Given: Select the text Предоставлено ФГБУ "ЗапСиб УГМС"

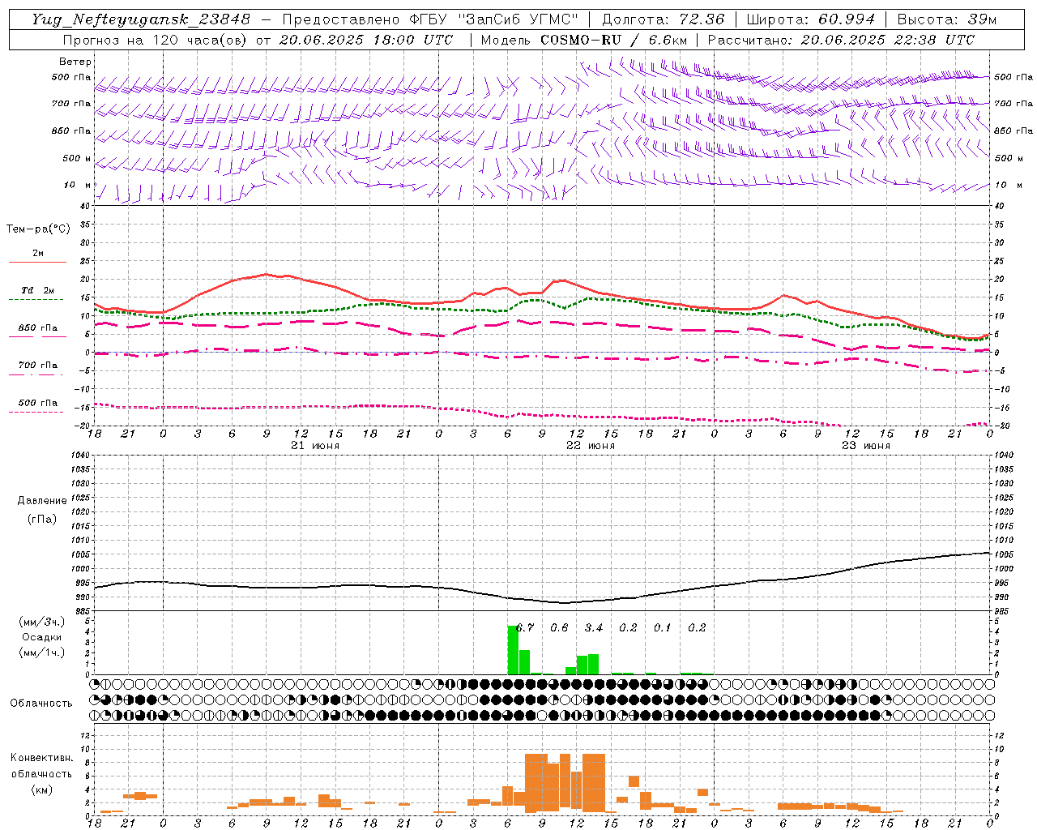Looking at the screenshot, I should pos(430,19).
